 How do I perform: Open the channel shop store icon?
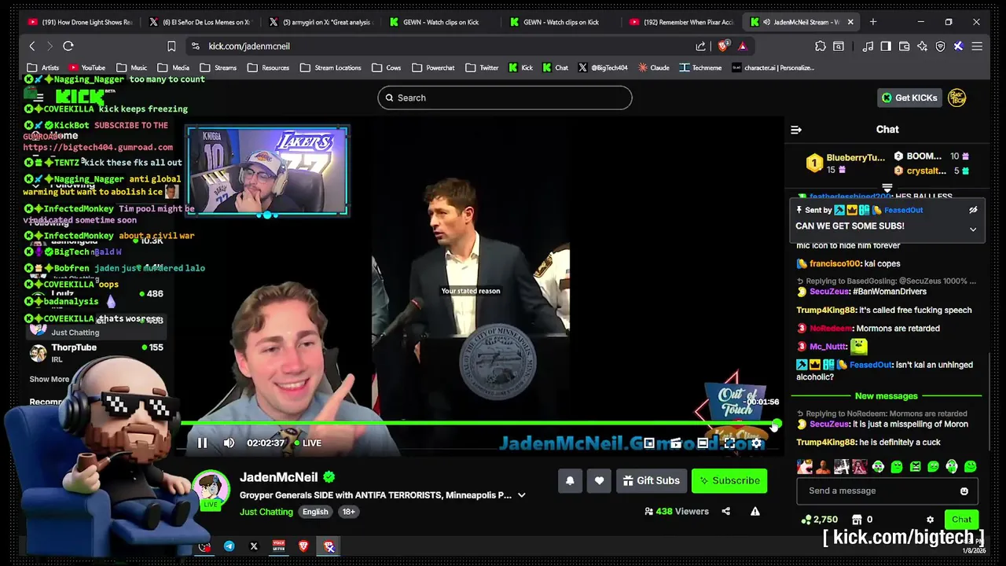(857, 520)
